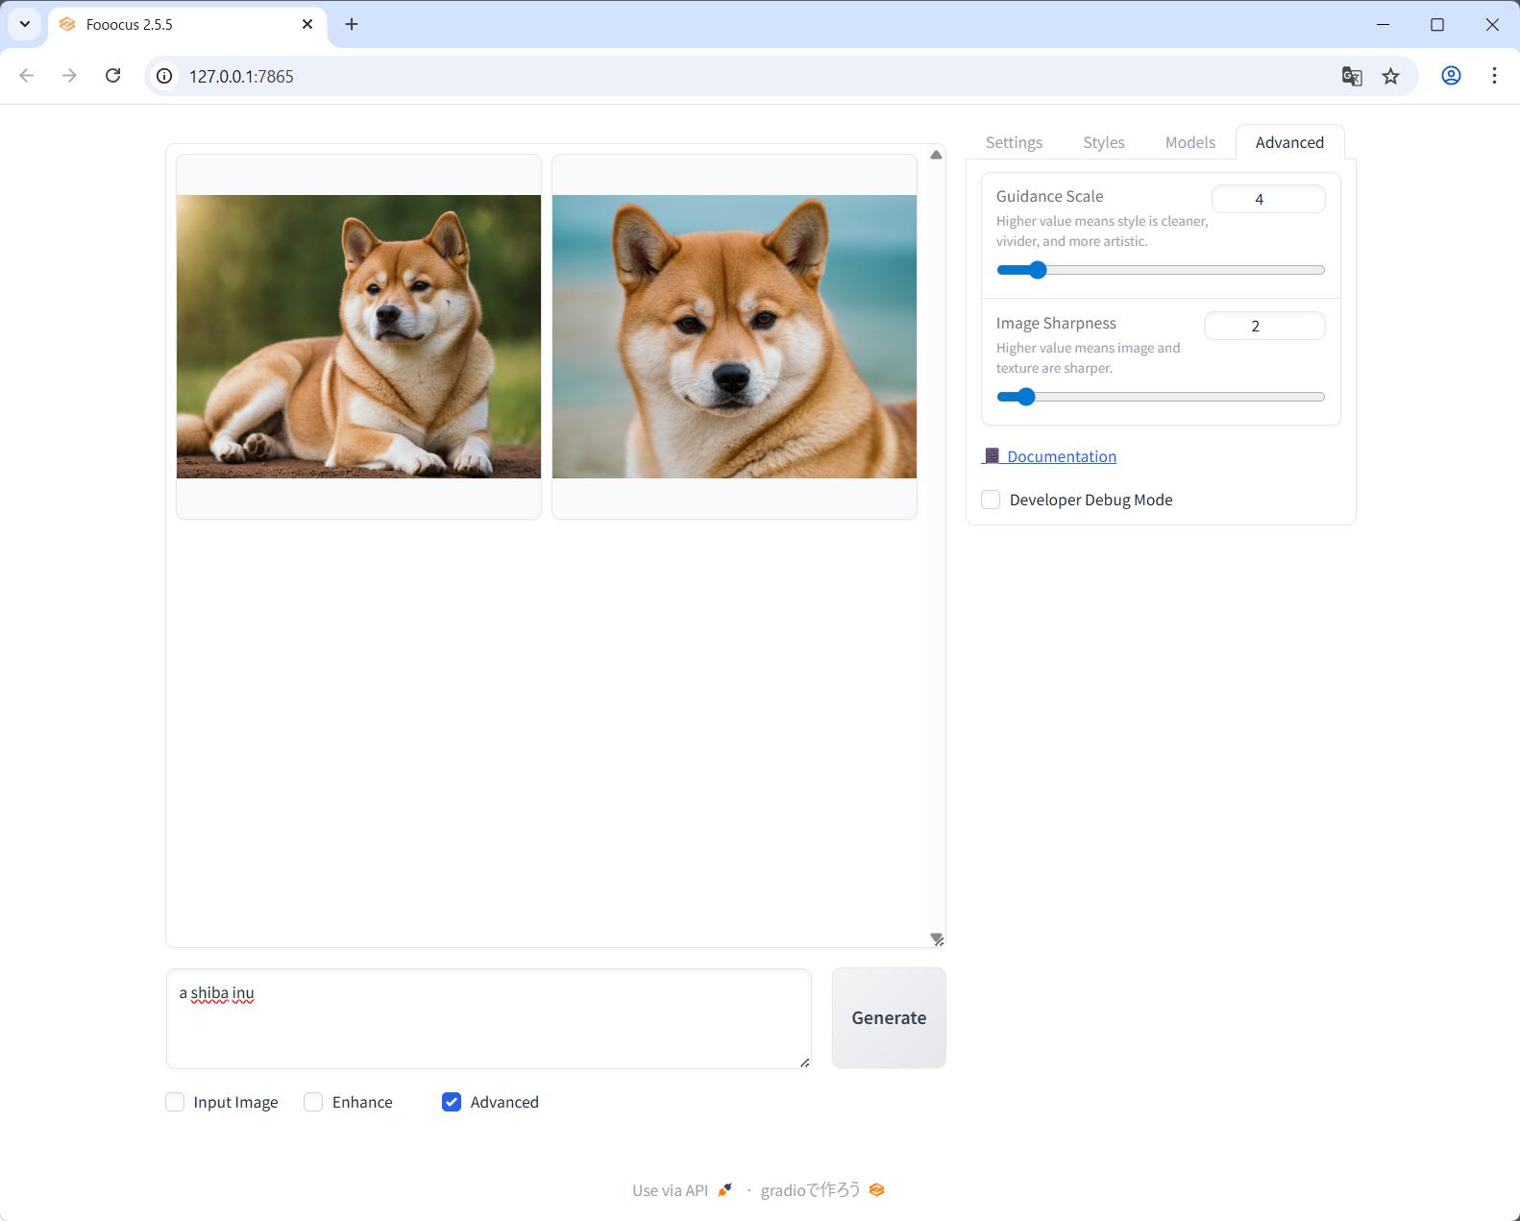Uncheck the Advanced checkbox
Viewport: 1520px width, 1221px height.
click(x=452, y=1102)
